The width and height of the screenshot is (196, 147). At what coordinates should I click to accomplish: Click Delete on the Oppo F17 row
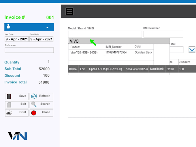pos(73,69)
